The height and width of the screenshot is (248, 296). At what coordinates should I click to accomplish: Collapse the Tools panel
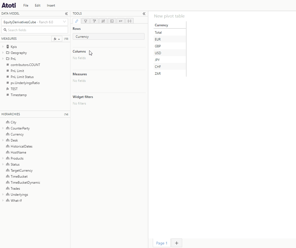(x=144, y=14)
